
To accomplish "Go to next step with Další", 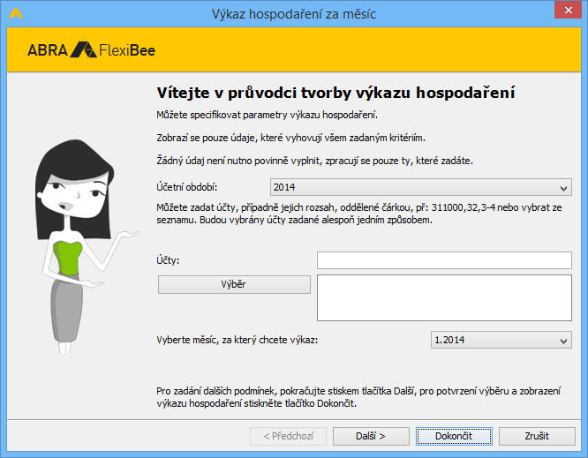I will 371,436.
